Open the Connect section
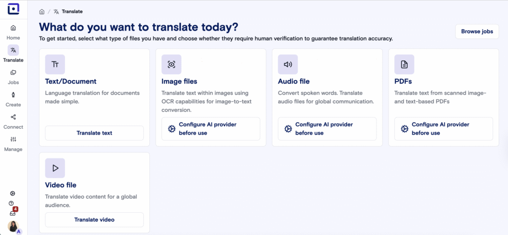The image size is (508, 235). point(13,121)
